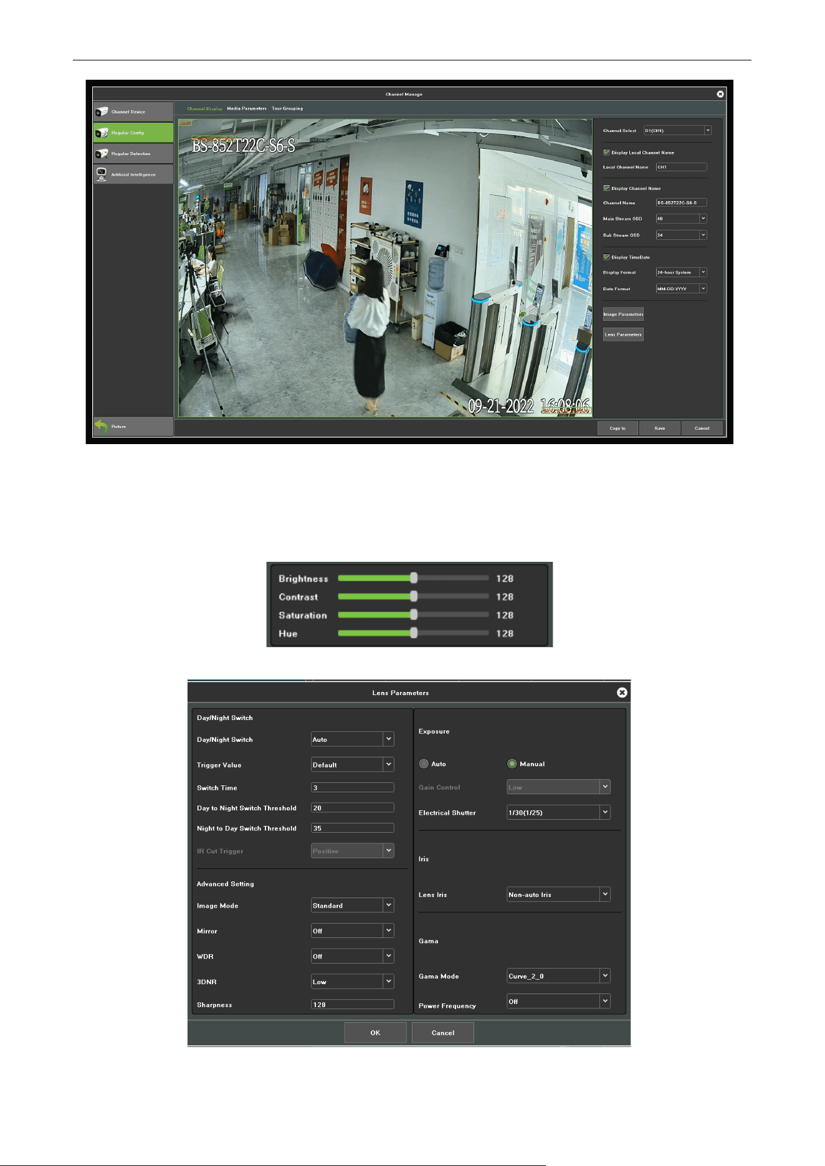Open the Mirror dropdown
825x1166 pixels.
[353, 931]
